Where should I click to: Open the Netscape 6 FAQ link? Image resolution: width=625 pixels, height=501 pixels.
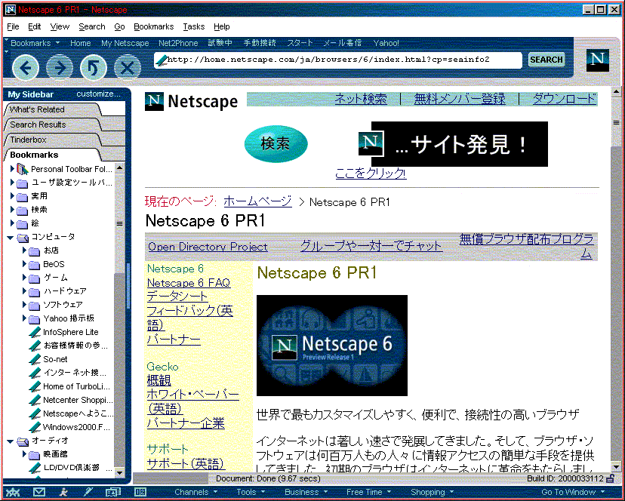click(x=189, y=283)
